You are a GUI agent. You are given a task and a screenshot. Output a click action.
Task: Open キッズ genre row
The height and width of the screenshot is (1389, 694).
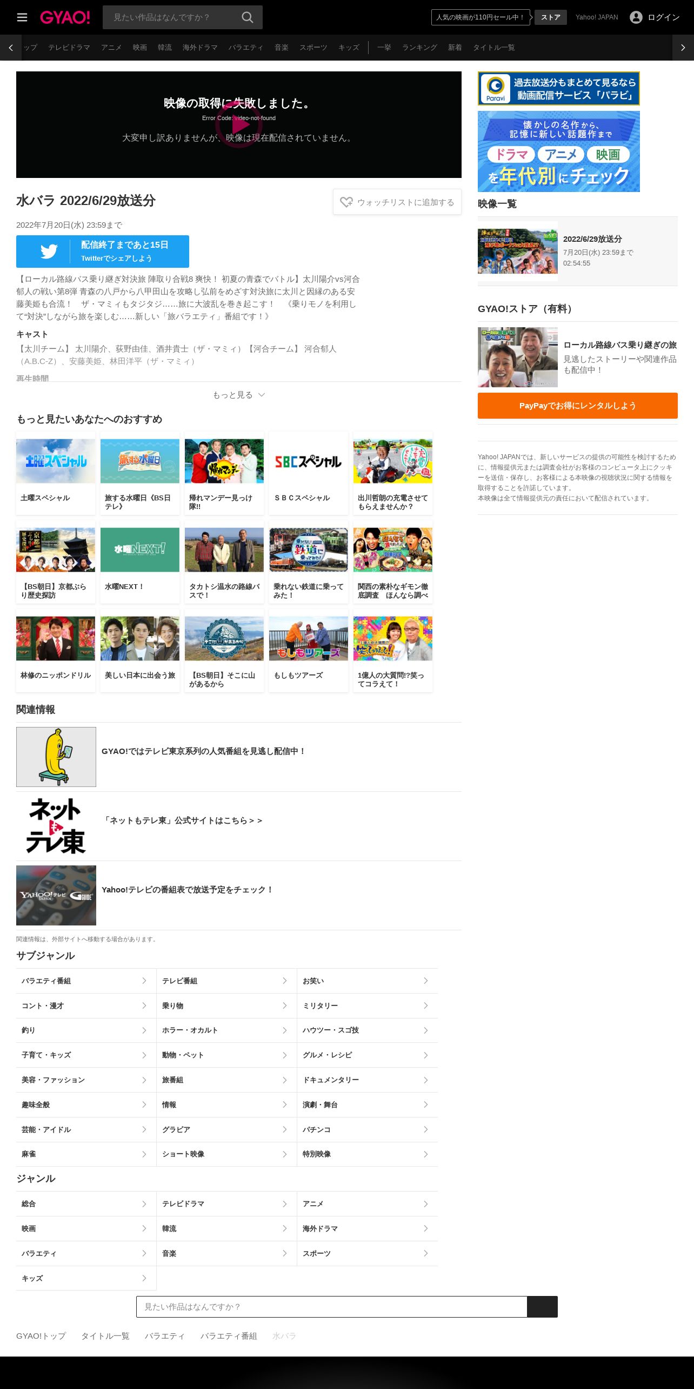pyautogui.click(x=86, y=1278)
